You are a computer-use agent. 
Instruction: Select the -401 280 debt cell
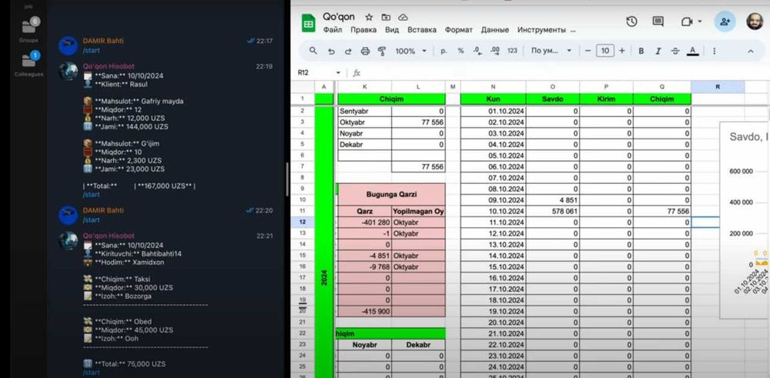pyautogui.click(x=364, y=222)
